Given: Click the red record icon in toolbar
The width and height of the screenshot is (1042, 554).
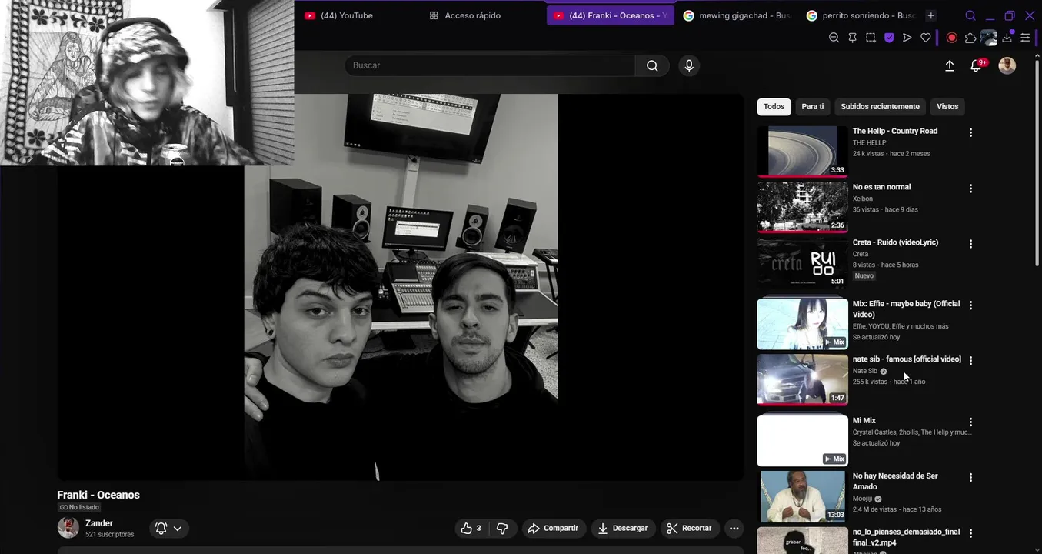Looking at the screenshot, I should 952,38.
